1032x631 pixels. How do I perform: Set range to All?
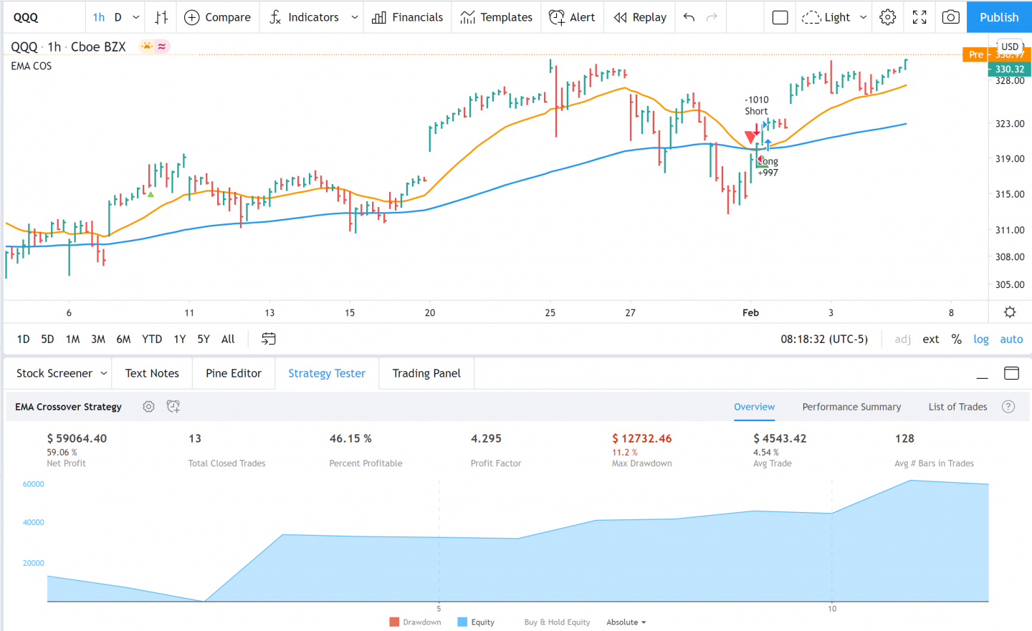pos(228,339)
